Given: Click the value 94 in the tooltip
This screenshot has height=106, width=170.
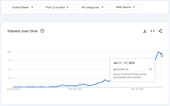Looking at the screenshot, I should (150, 69).
